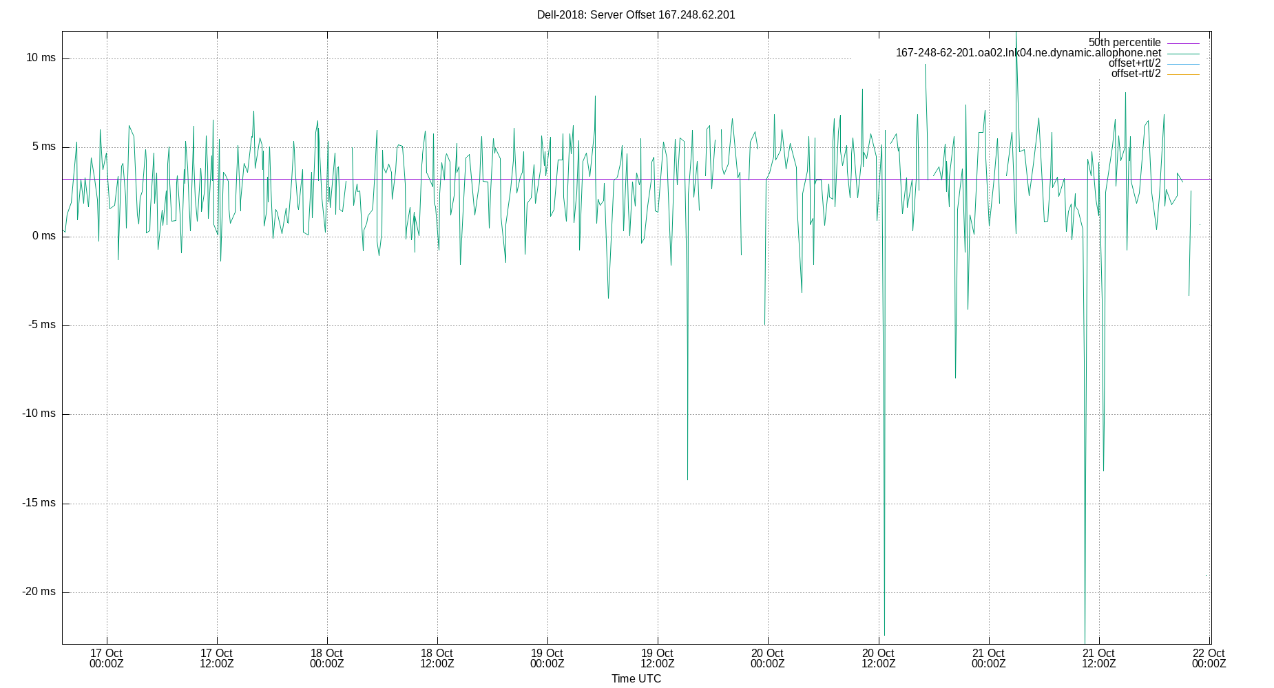This screenshot has width=1274, height=688.
Task: Click the '19 Oct 12:00Z' x-axis label
Action: (657, 658)
